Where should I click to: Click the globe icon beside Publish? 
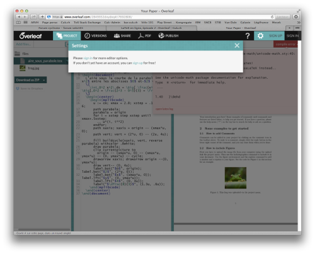click(161, 36)
